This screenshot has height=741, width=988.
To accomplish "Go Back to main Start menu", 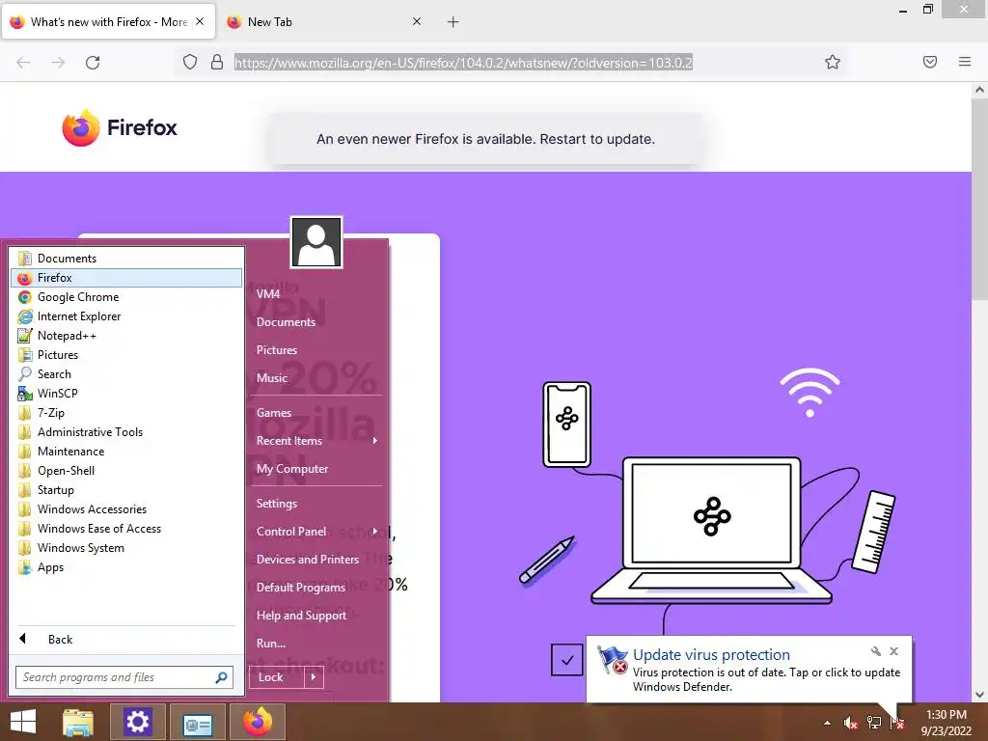I will tap(126, 640).
